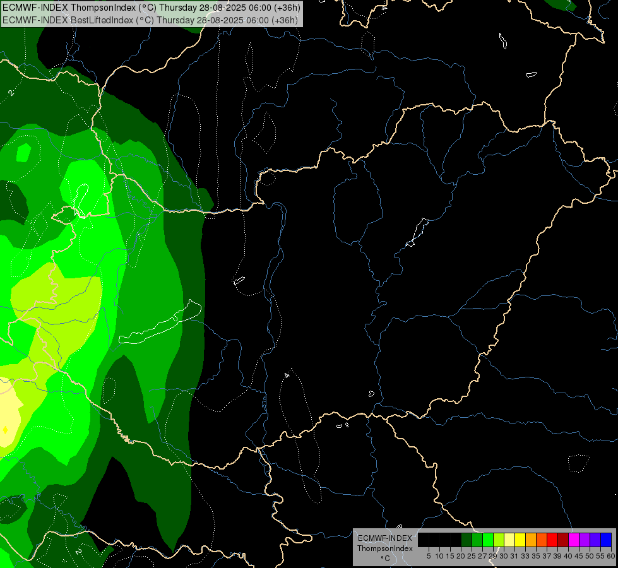Select the yellow-green 29–30 legend swatch

pyautogui.click(x=499, y=540)
